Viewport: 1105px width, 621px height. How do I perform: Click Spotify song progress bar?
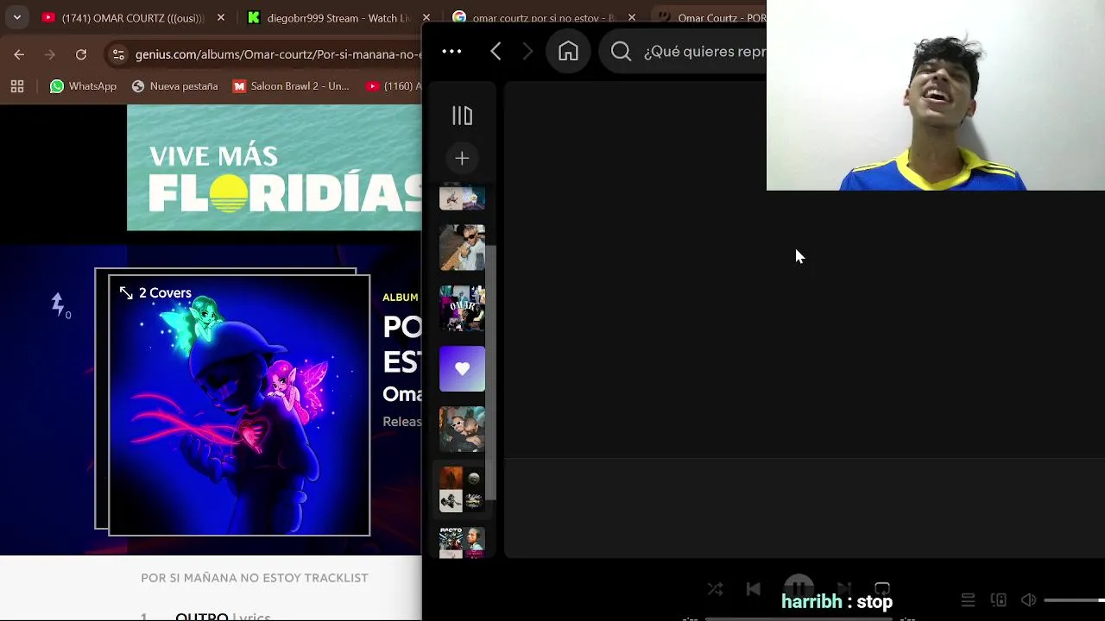pos(799,618)
